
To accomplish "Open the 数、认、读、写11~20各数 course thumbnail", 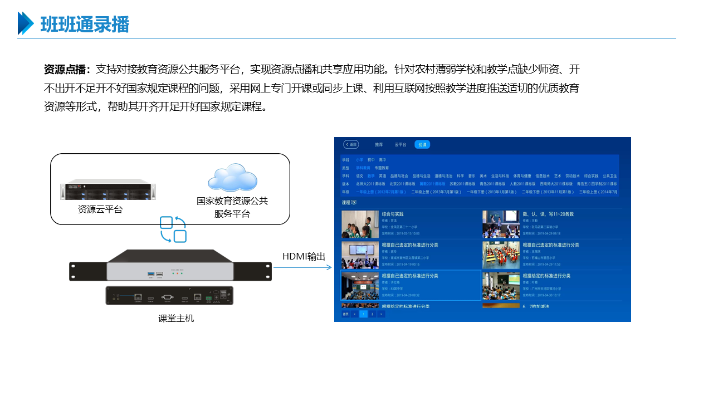I will (501, 224).
